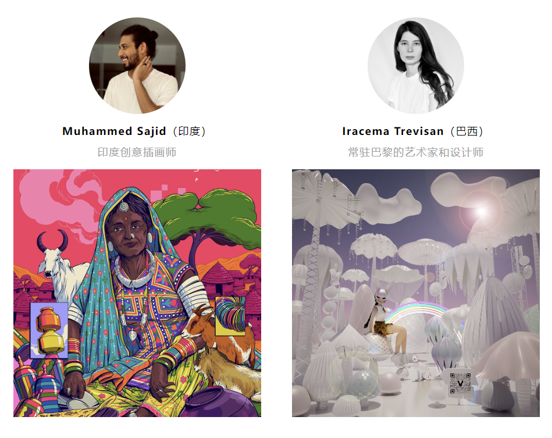
Task: Open the white mushroom forest 3D artwork
Action: (x=416, y=293)
